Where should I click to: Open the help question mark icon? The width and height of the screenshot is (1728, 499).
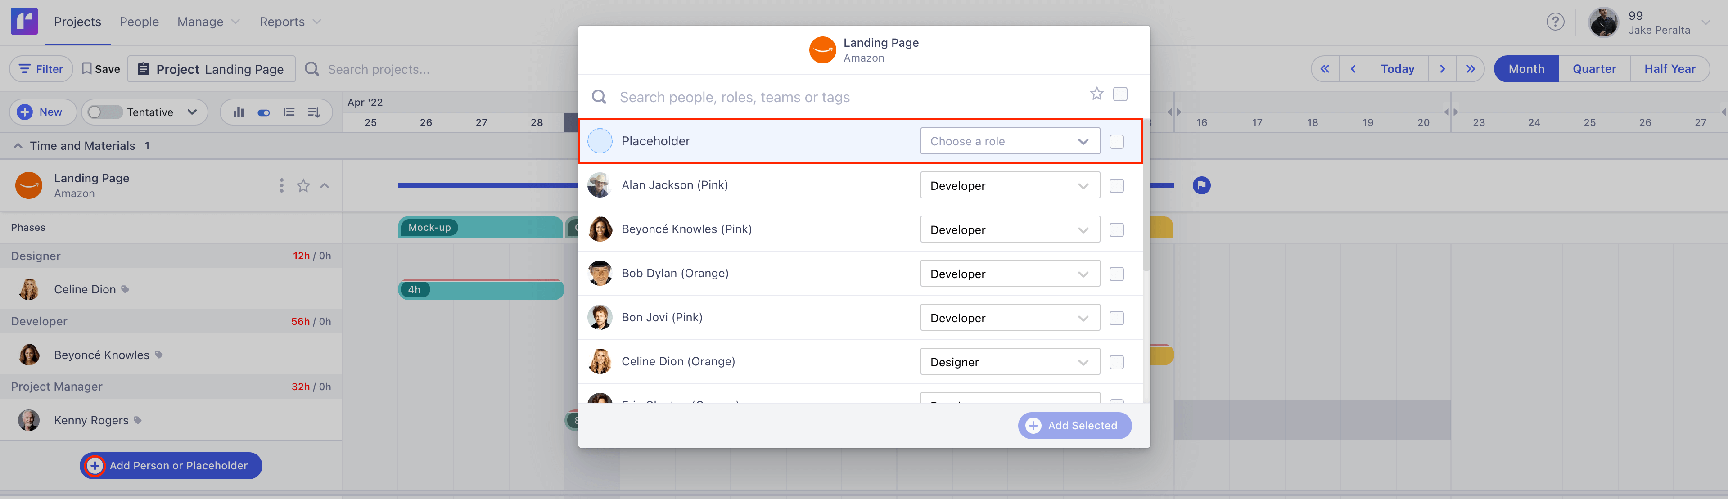(x=1555, y=22)
